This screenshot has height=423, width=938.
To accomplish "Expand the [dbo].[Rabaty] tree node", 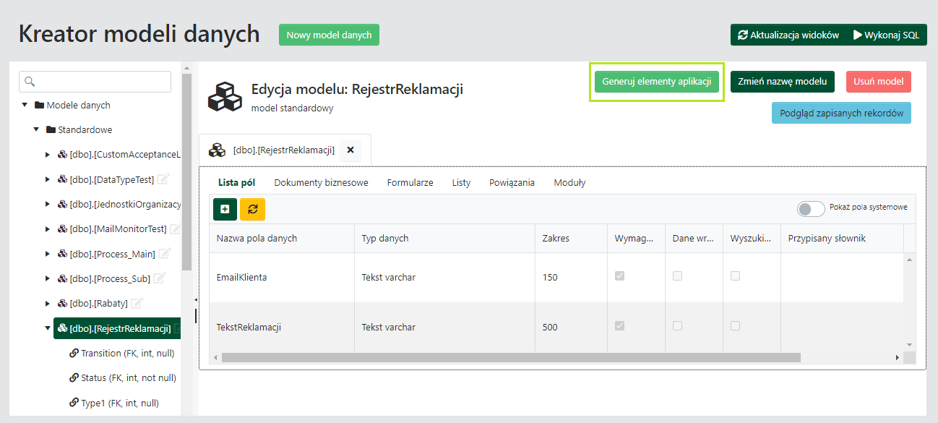I will tap(48, 304).
